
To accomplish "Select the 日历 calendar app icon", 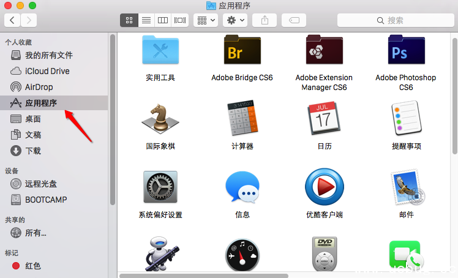I will click(325, 118).
